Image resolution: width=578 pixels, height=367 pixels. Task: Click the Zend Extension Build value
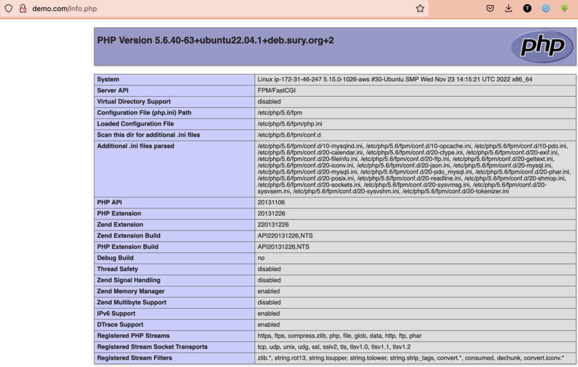point(283,235)
